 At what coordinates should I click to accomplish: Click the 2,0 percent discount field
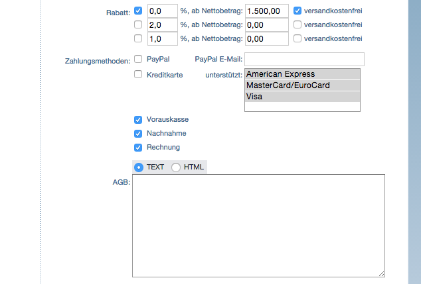pyautogui.click(x=163, y=25)
